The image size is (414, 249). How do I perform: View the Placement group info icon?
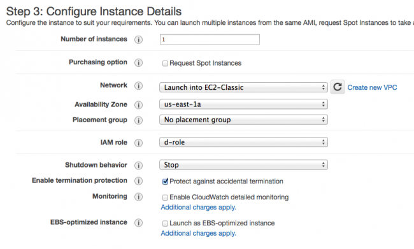[x=138, y=120]
